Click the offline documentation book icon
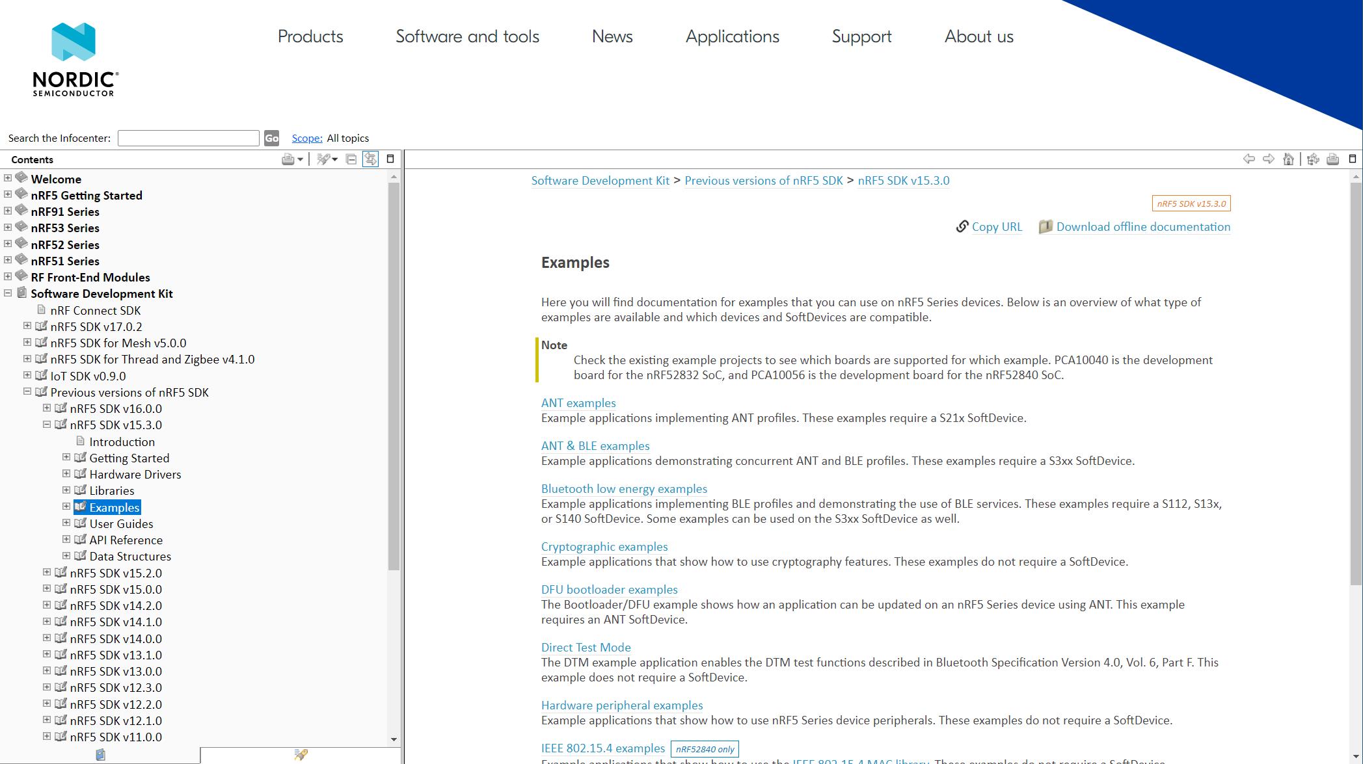 tap(1045, 227)
